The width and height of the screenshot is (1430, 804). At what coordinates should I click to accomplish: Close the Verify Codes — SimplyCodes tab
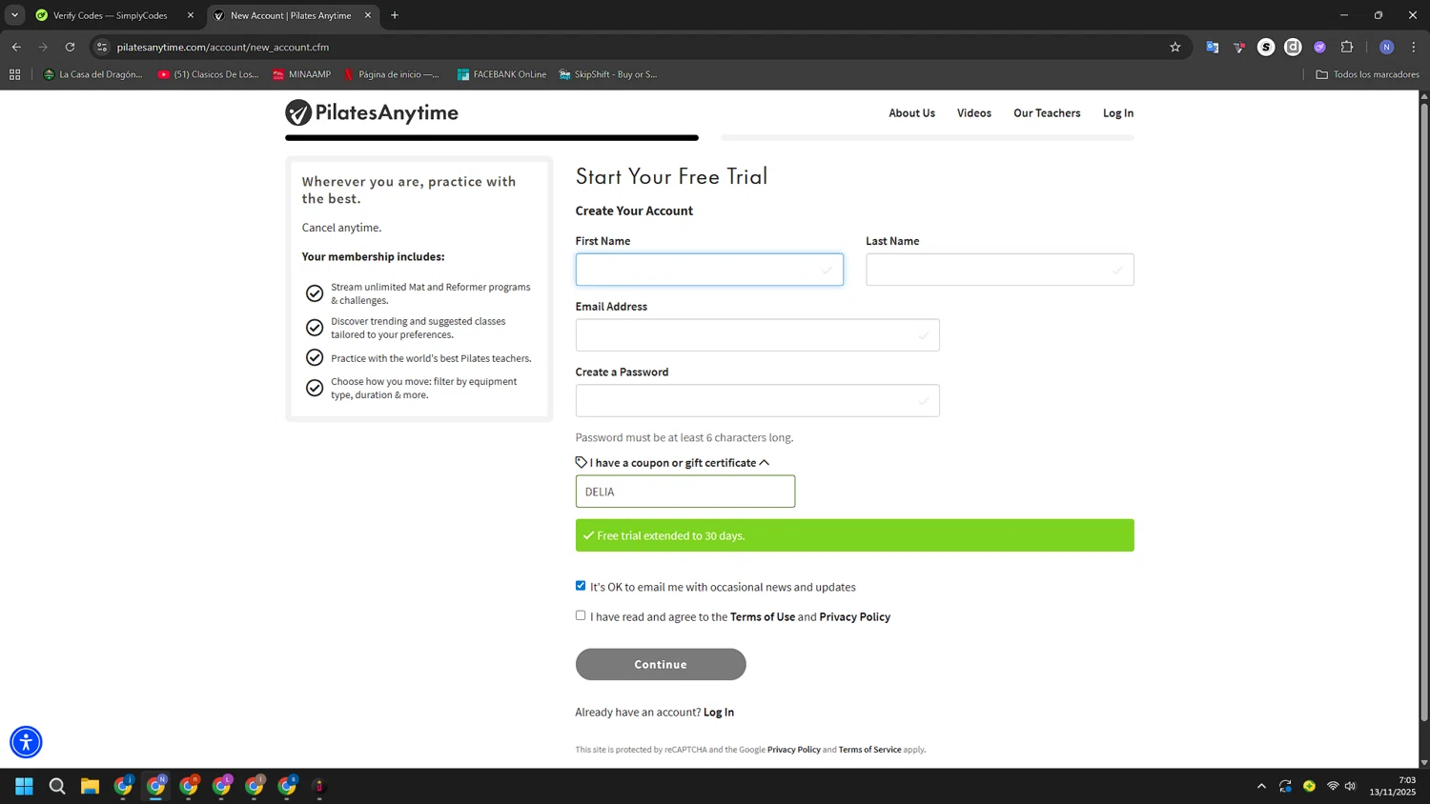click(191, 15)
